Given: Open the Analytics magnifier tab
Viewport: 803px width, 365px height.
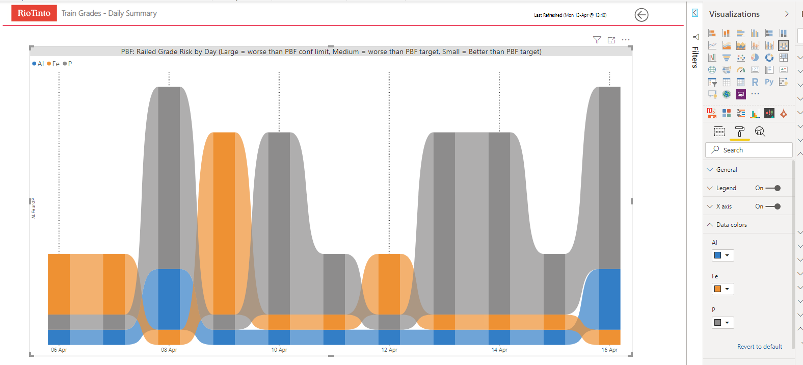Looking at the screenshot, I should pyautogui.click(x=760, y=132).
